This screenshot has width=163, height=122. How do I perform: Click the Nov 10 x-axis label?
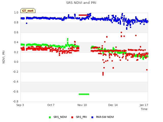point(82,105)
